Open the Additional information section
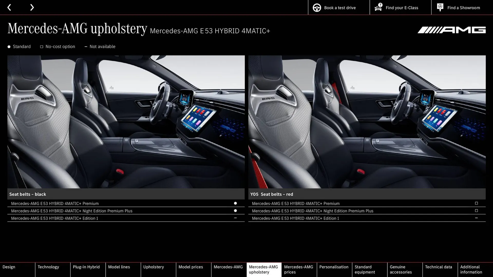Image resolution: width=493 pixels, height=277 pixels. point(471,269)
